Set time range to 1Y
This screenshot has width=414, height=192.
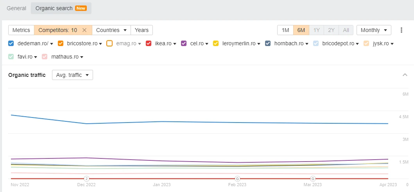[317, 30]
